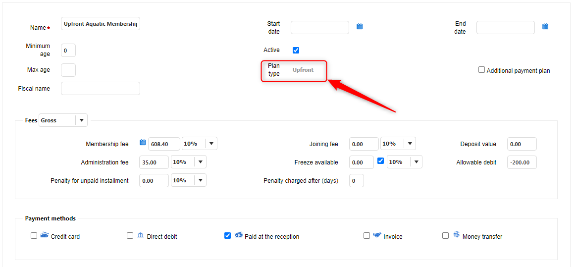
Task: Click the Paid at the reception icon
Action: click(x=238, y=235)
